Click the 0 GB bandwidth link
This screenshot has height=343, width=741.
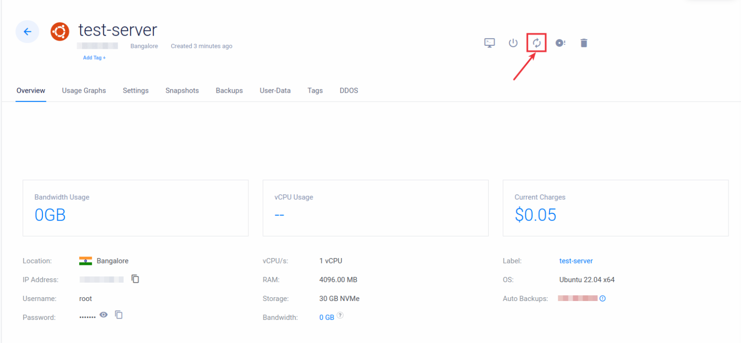(x=325, y=317)
